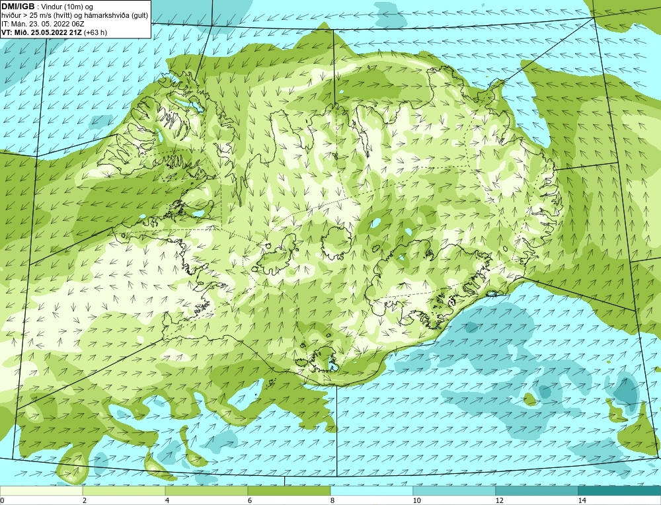This screenshot has width=661, height=505.
Task: Click the legend value label '8'
Action: pyautogui.click(x=332, y=500)
